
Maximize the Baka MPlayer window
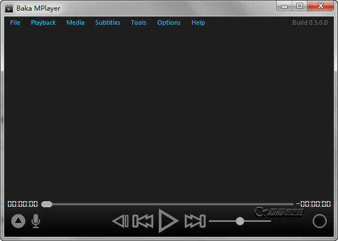point(300,6)
